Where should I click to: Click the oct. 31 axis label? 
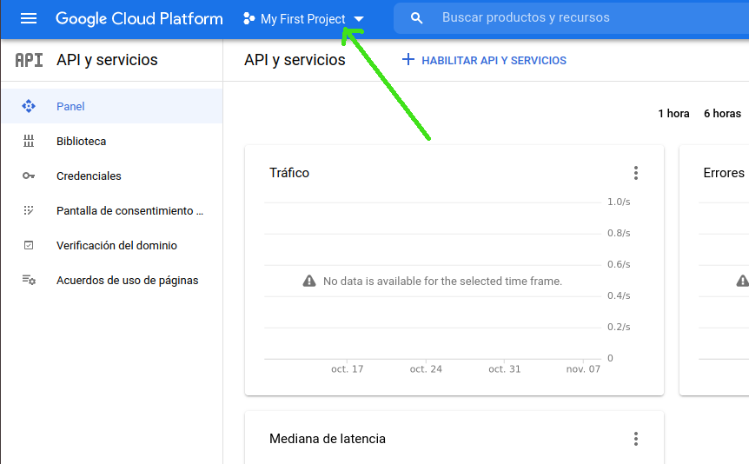pyautogui.click(x=505, y=369)
